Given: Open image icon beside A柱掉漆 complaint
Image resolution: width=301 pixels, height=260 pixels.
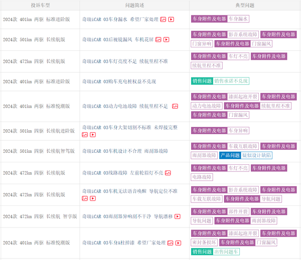Looking at the screenshot, I should 170,243.
